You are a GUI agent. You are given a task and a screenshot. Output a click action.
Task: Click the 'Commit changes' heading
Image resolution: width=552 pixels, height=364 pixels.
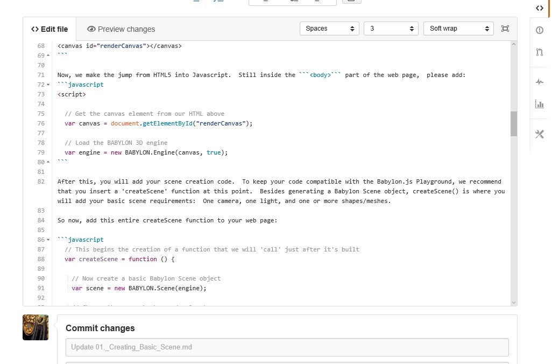[x=100, y=328]
